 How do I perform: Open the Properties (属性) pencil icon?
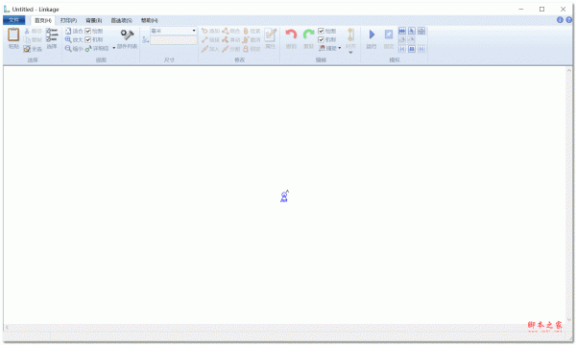[271, 35]
